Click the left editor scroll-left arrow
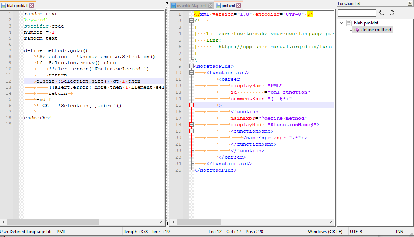The height and width of the screenshot is (237, 414). (3, 222)
